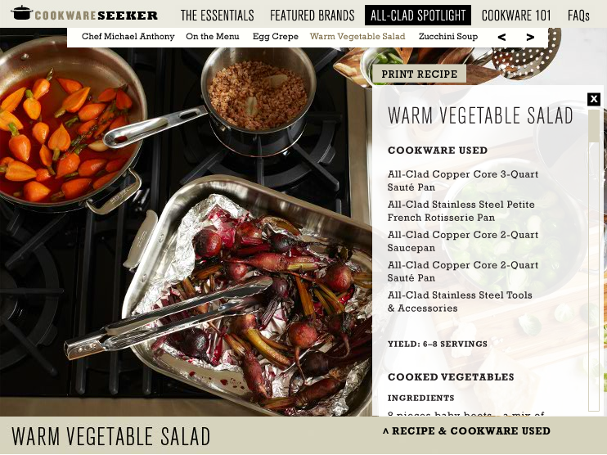The width and height of the screenshot is (607, 455).
Task: Close the recipe panel with X button
Action: [594, 99]
